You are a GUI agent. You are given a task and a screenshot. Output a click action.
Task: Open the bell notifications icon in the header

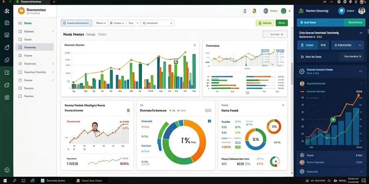245,11
